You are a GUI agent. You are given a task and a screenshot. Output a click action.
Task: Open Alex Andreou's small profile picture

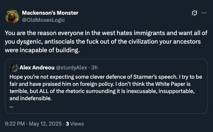pos(14,68)
